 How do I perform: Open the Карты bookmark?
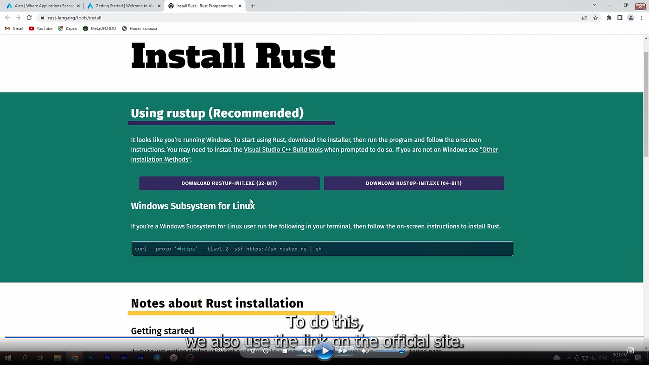[68, 28]
